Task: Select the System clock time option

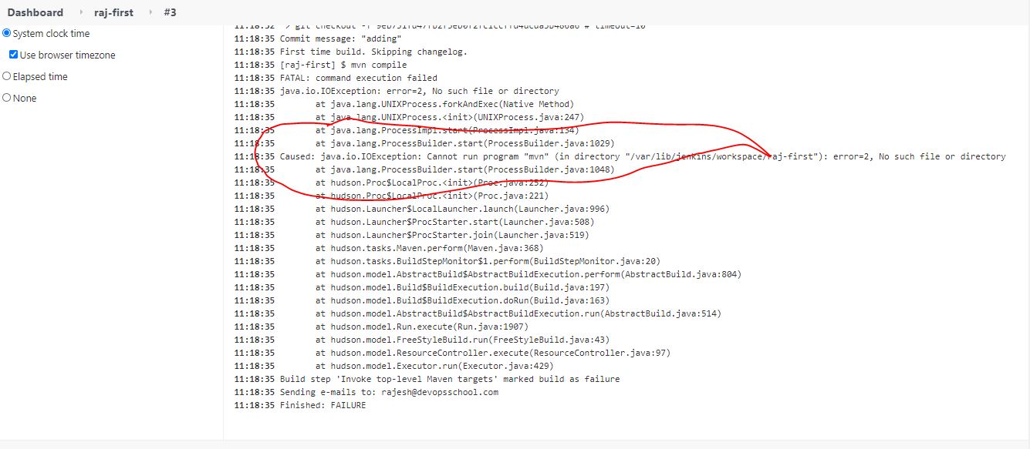Action: pyautogui.click(x=7, y=34)
